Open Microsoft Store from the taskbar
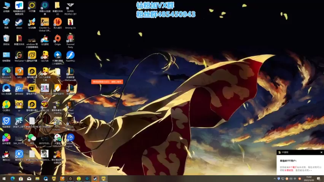Screen dimensions: 324x182 [x=21, y=178]
